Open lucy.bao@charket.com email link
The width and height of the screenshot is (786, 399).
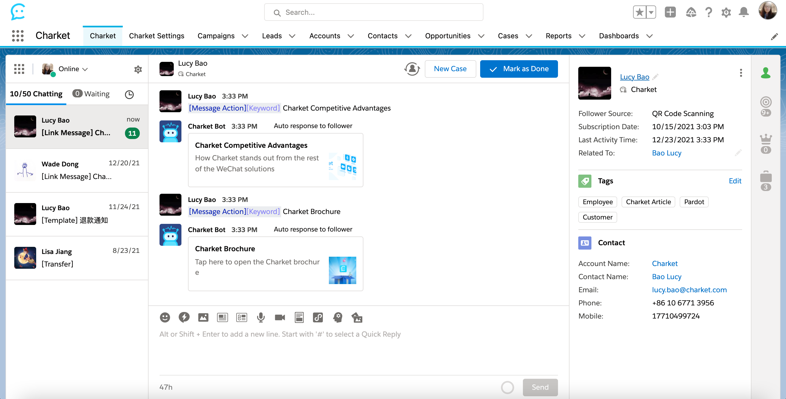689,290
